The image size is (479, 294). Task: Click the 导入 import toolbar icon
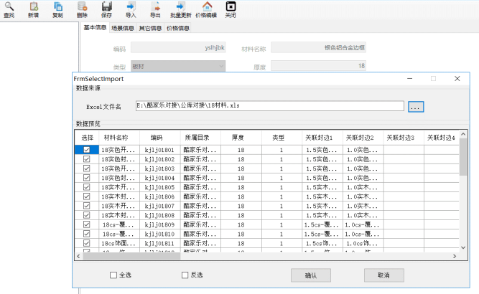click(131, 10)
